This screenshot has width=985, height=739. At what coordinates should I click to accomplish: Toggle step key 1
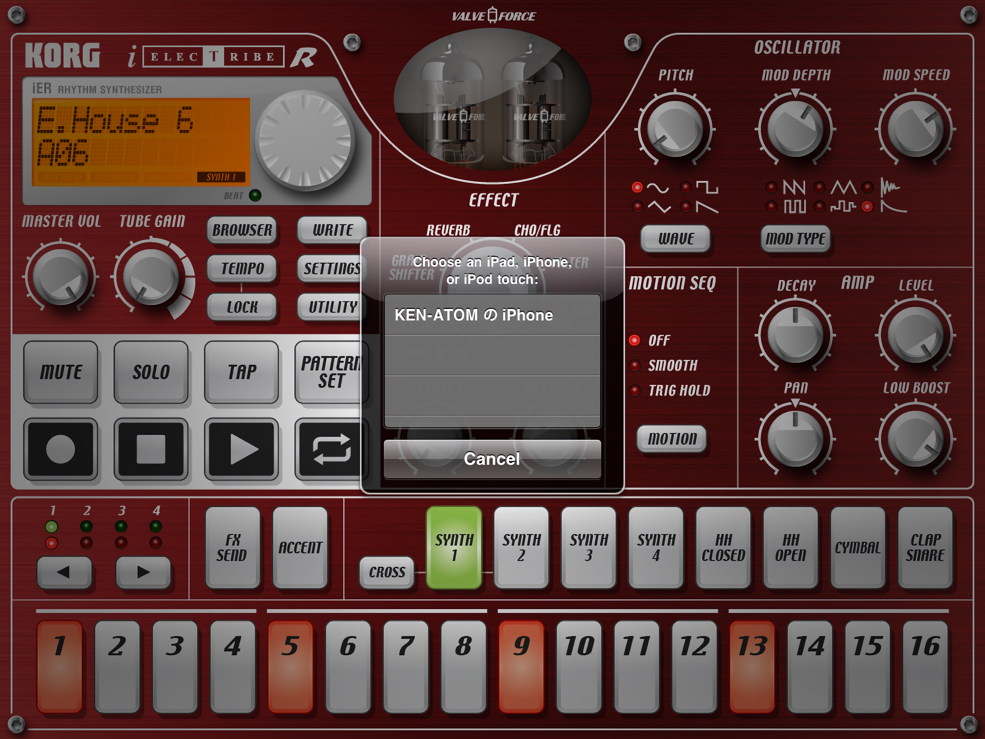tap(60, 667)
